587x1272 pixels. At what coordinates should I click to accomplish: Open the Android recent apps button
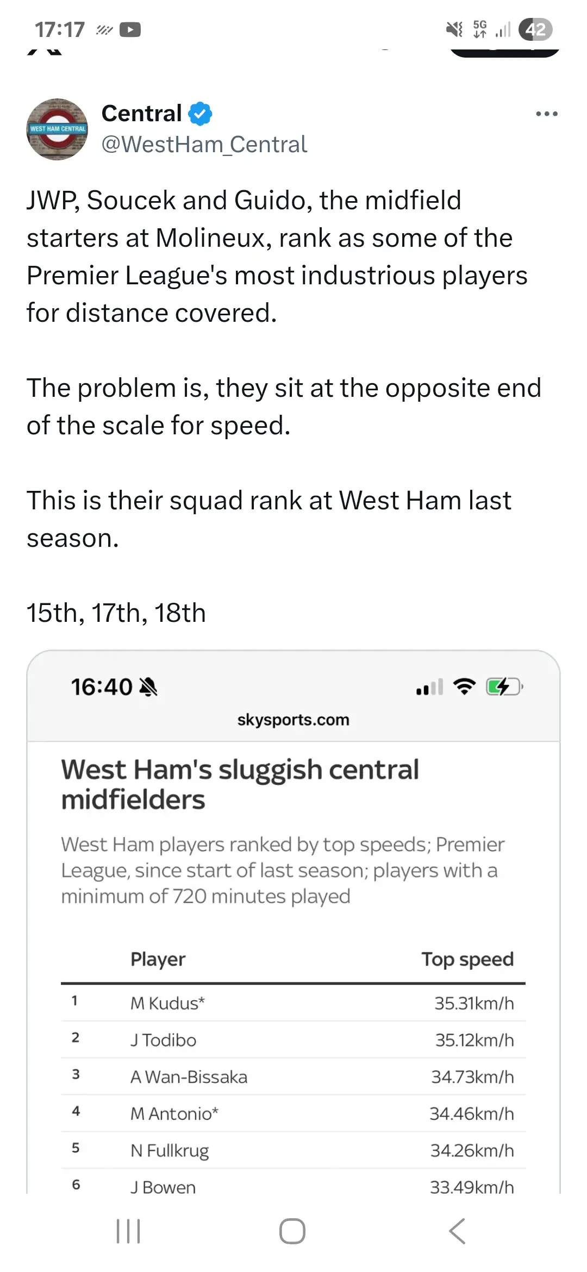pos(128,1231)
